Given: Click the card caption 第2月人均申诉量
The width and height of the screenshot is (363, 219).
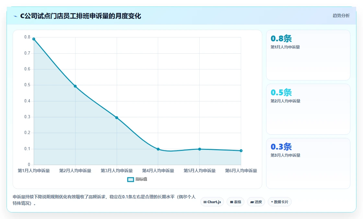Looking at the screenshot, I should click(x=286, y=101).
